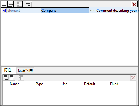Click the Type column header
This screenshot has height=106, width=139.
pyautogui.click(x=48, y=84)
